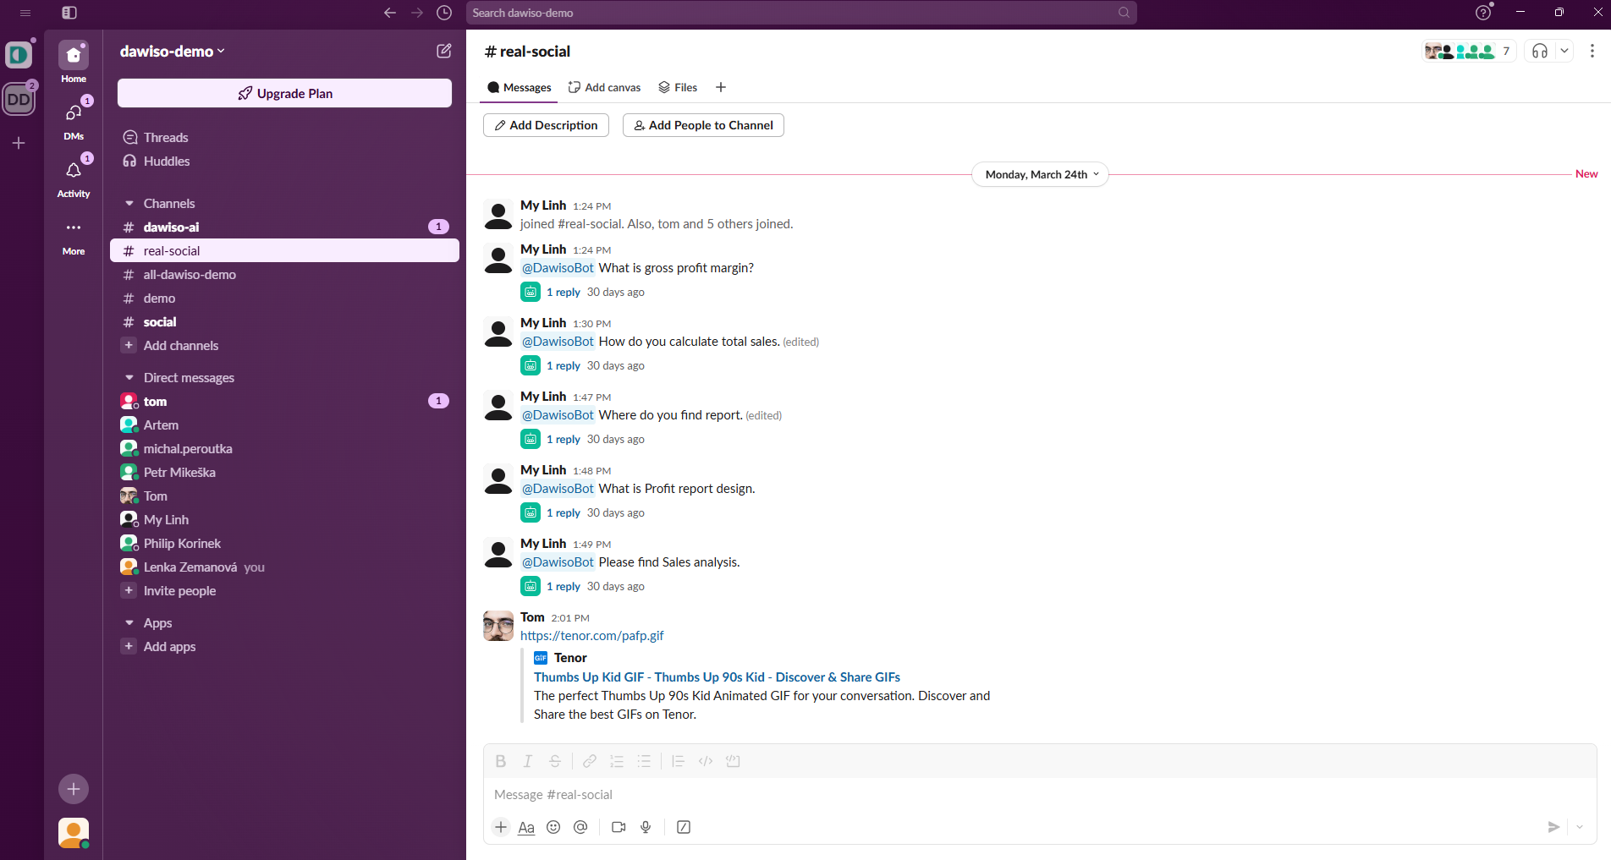Start a huddle with headphones icon
The image size is (1611, 860).
tap(1539, 51)
